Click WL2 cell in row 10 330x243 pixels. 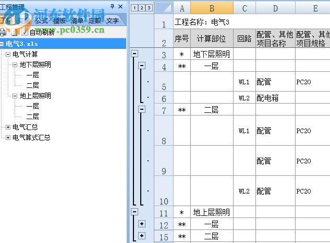(x=245, y=191)
